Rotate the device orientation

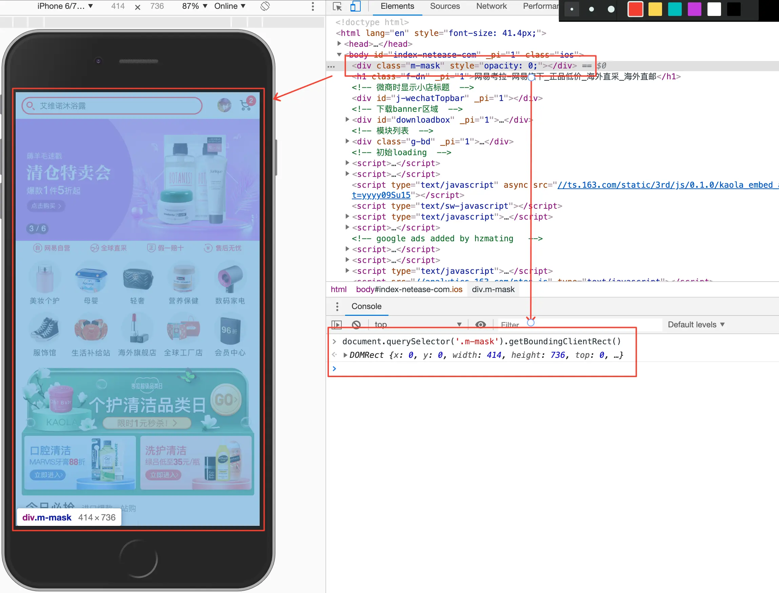tap(265, 6)
